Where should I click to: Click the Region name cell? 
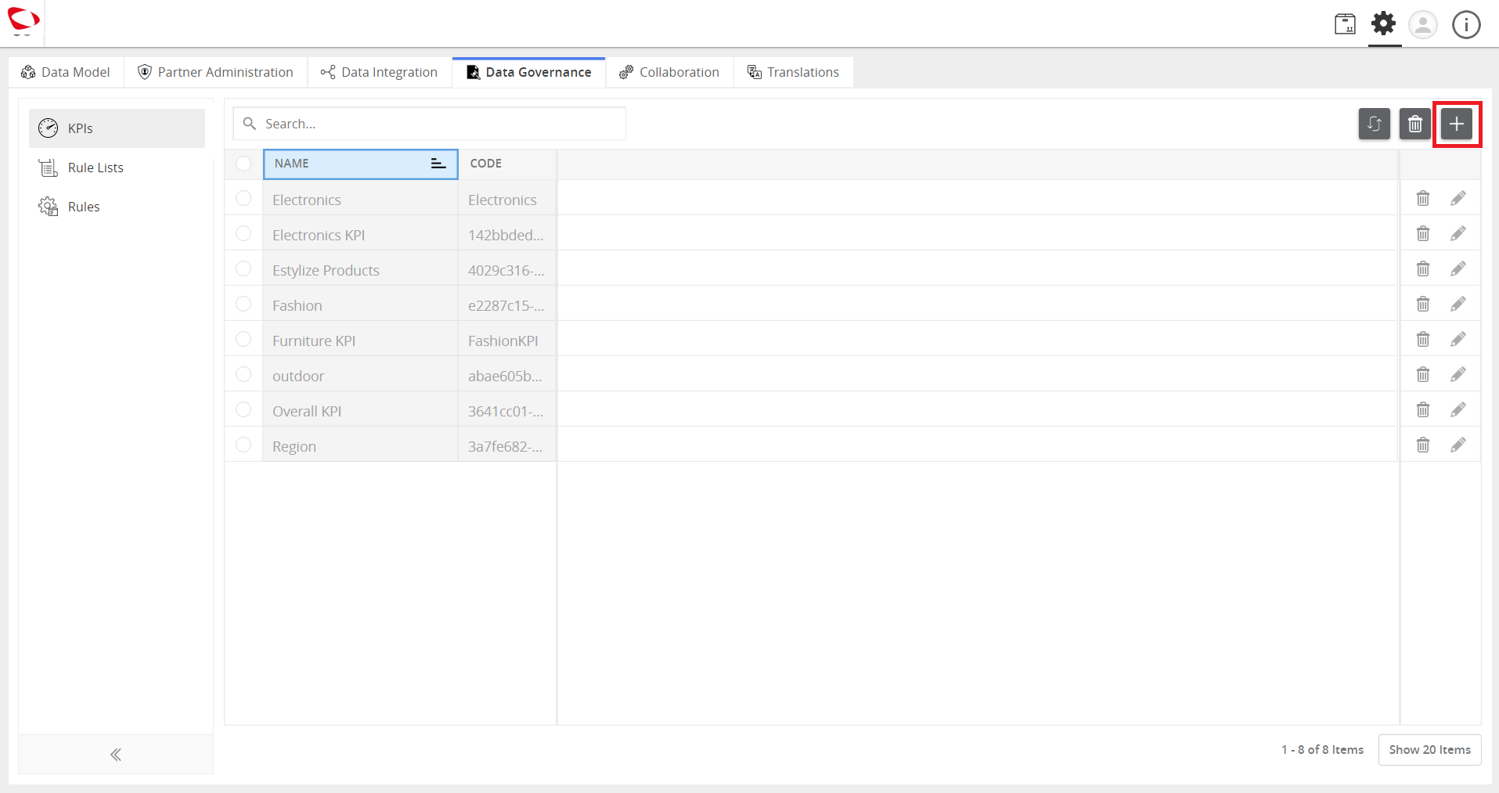pyautogui.click(x=360, y=446)
